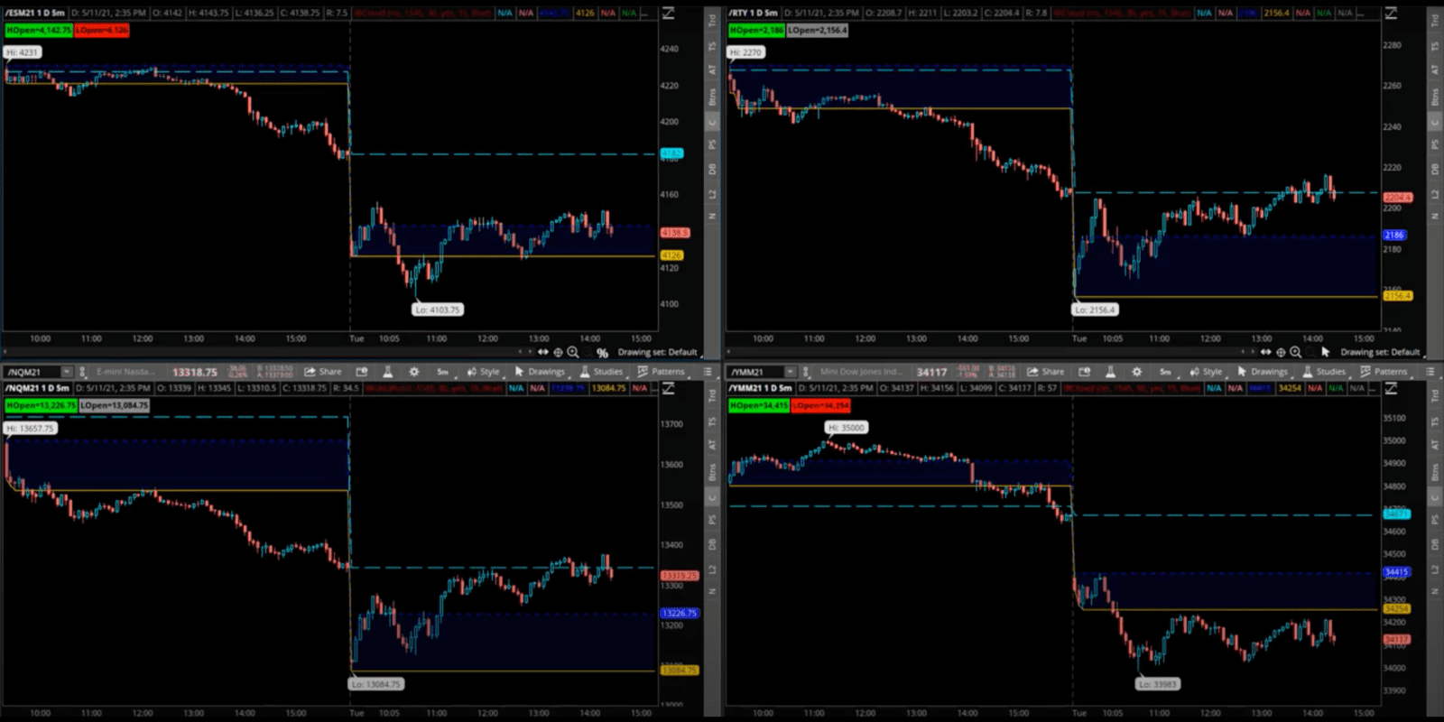Viewport: 1444px width, 722px height.
Task: Click the /YMM21 symbol input field
Action: coord(756,372)
